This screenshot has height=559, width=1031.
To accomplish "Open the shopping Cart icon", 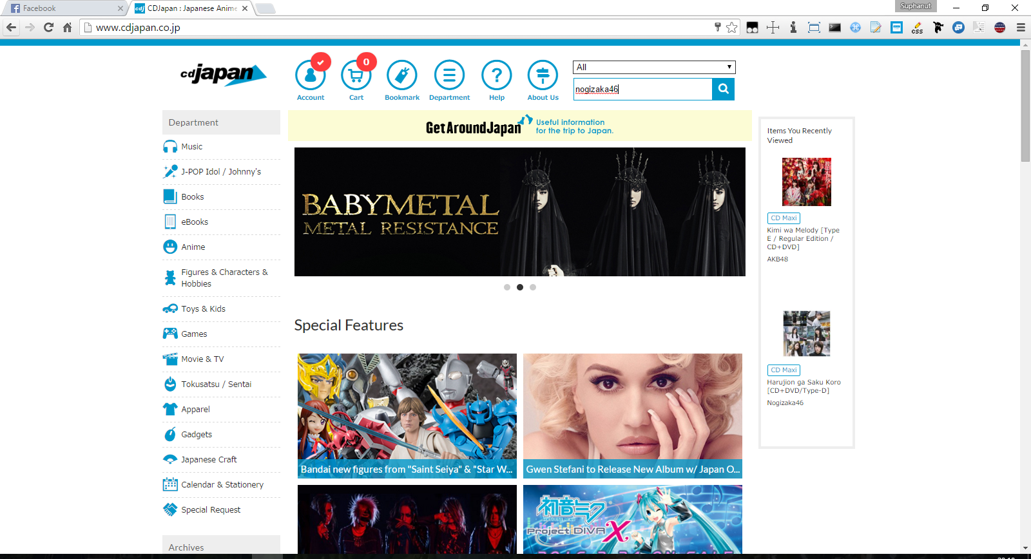I will (x=356, y=76).
